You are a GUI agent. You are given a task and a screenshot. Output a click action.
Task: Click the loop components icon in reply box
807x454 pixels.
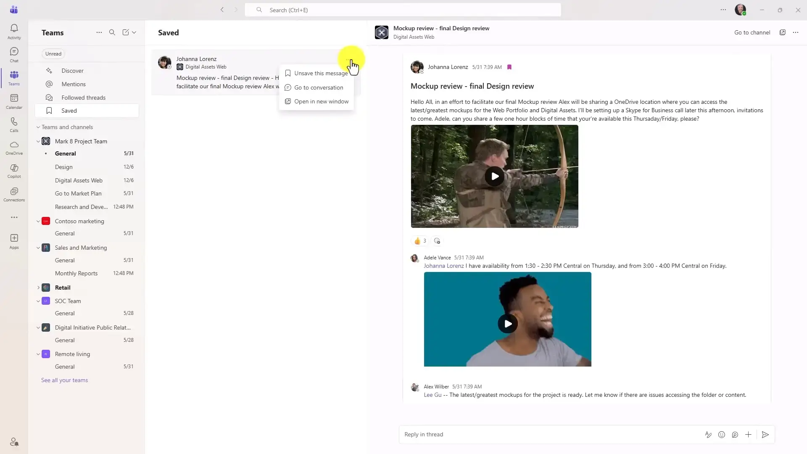point(735,435)
